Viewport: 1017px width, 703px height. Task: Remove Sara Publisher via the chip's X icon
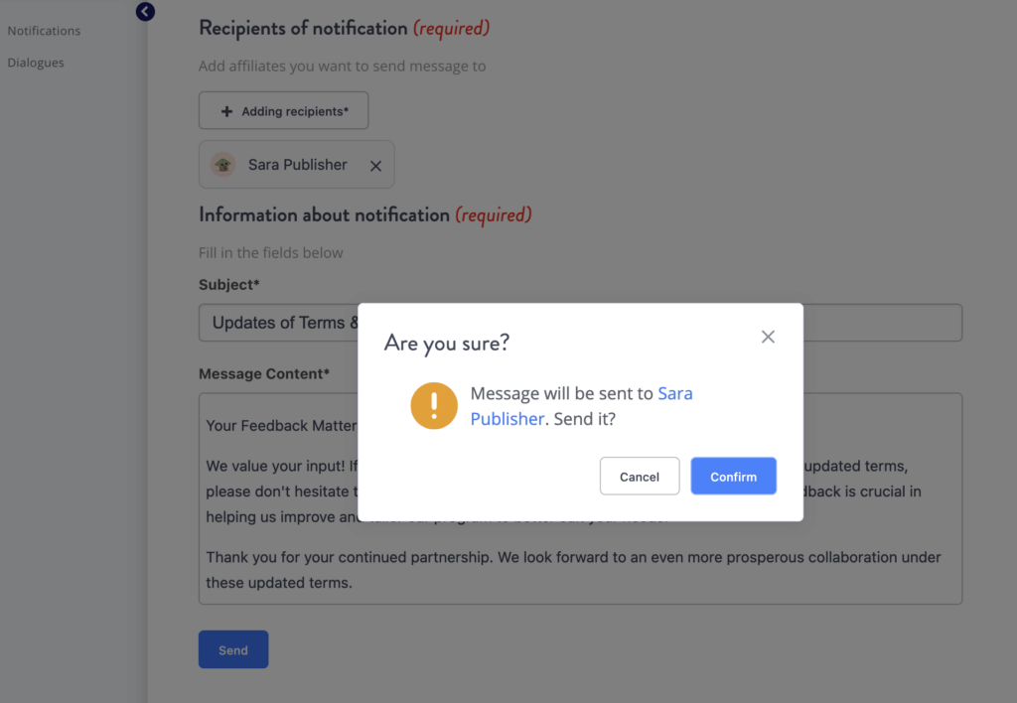pyautogui.click(x=375, y=165)
